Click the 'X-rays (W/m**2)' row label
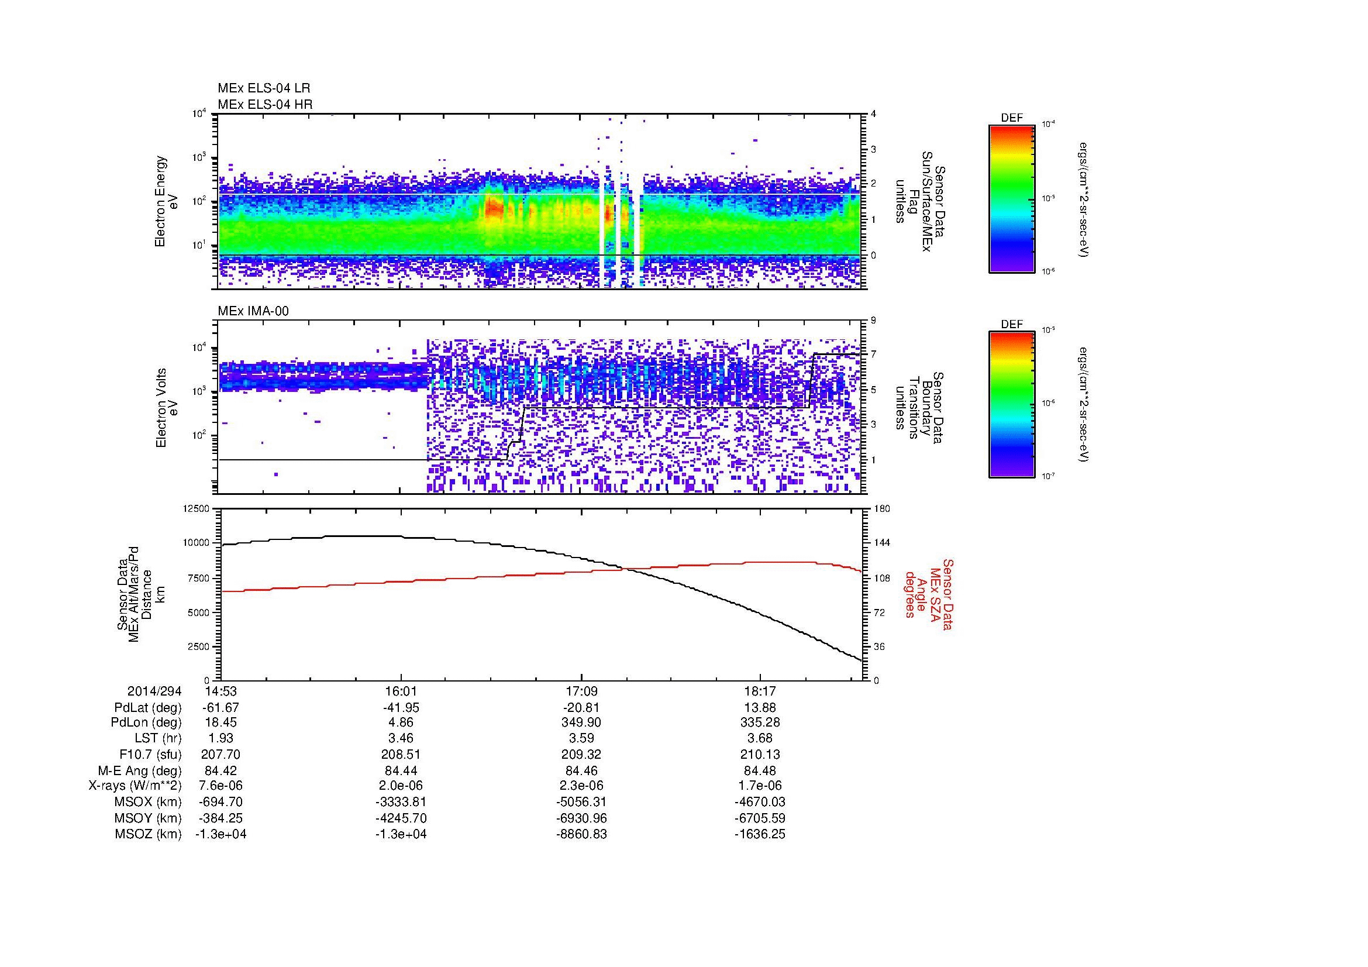 tap(135, 786)
